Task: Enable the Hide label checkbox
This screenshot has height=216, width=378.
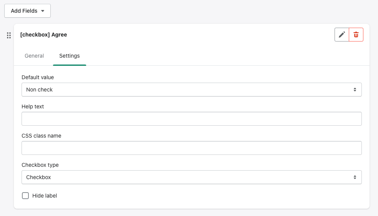Action: [x=25, y=196]
